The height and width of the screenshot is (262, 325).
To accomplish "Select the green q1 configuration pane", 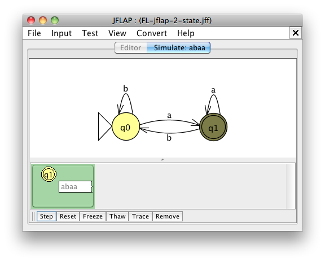I will 63,186.
